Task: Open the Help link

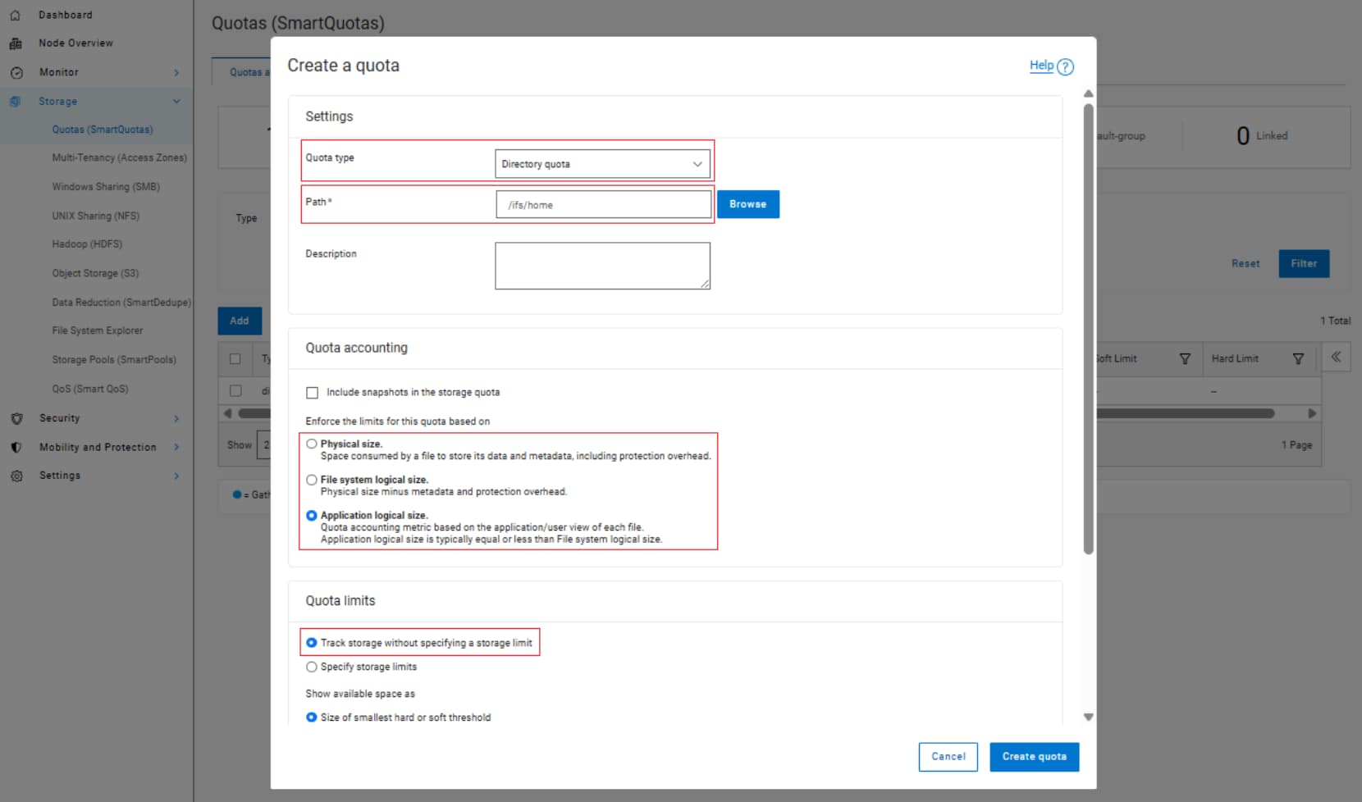Action: tap(1042, 66)
